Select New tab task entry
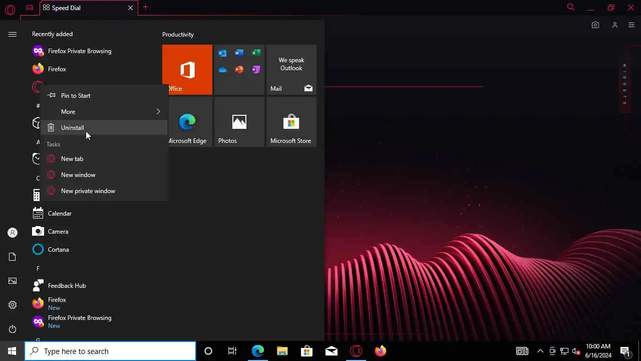The width and height of the screenshot is (641, 361). [104, 159]
